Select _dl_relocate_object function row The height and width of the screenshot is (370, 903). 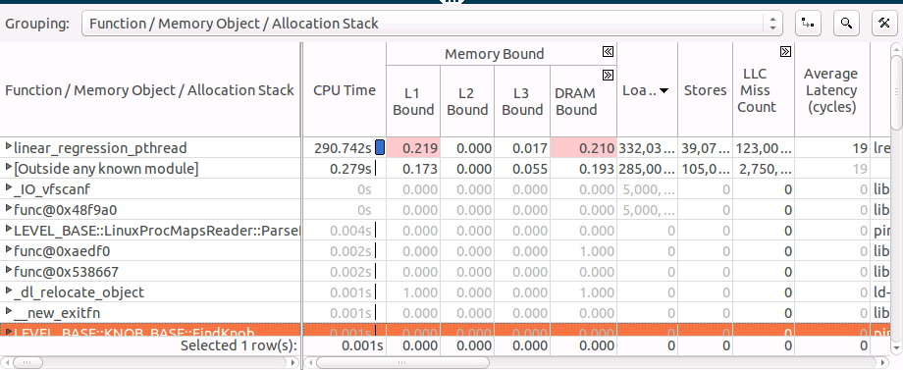(79, 292)
